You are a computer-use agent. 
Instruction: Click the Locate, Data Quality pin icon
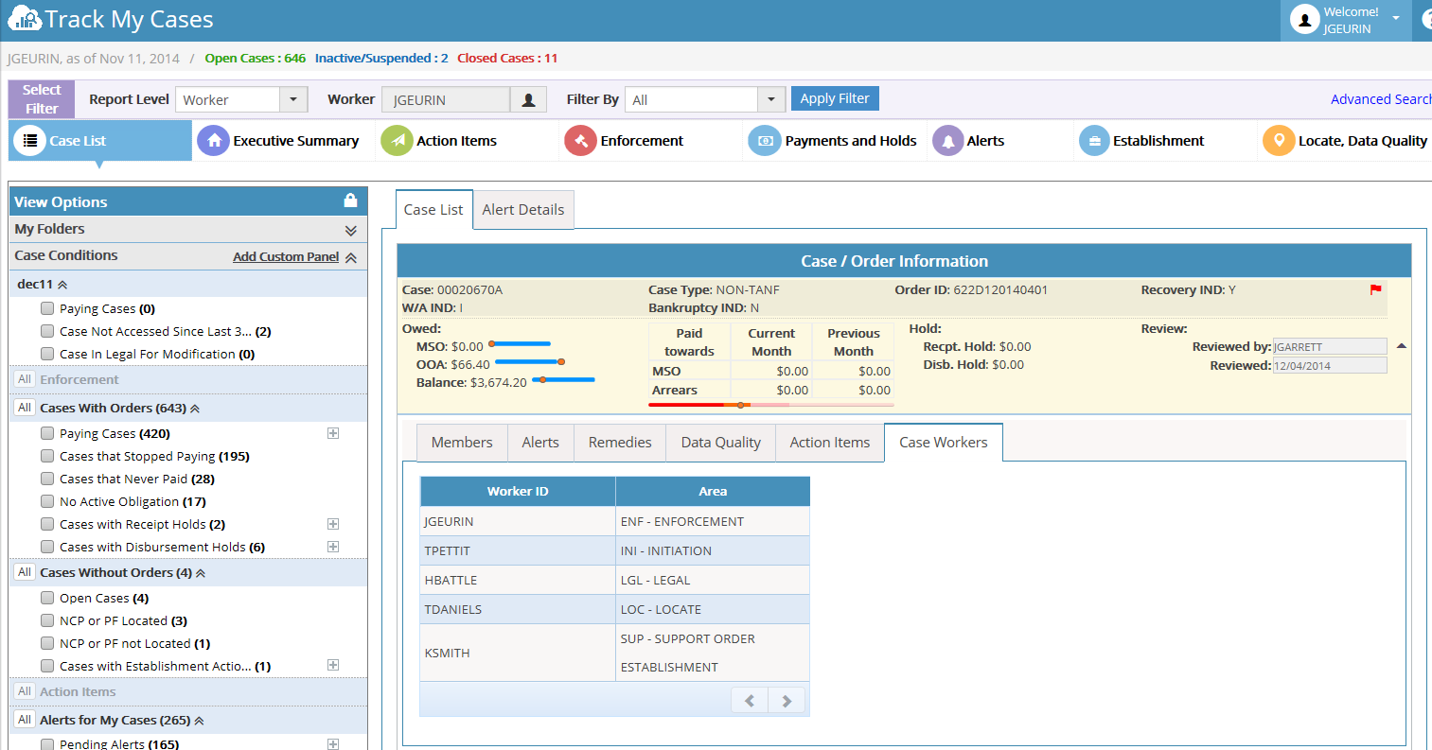pyautogui.click(x=1279, y=141)
